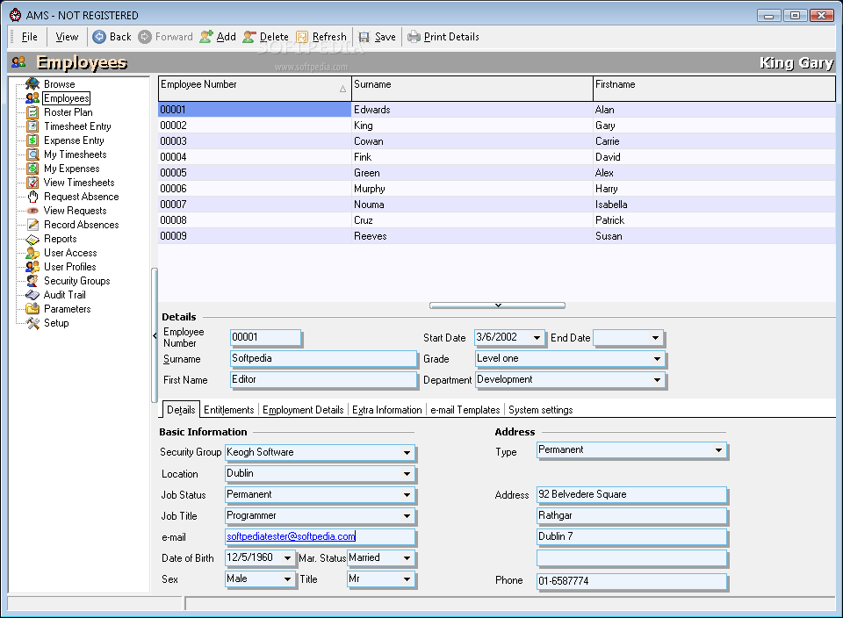Click the Browse icon in sidebar
Image resolution: width=843 pixels, height=618 pixels.
pyautogui.click(x=32, y=83)
